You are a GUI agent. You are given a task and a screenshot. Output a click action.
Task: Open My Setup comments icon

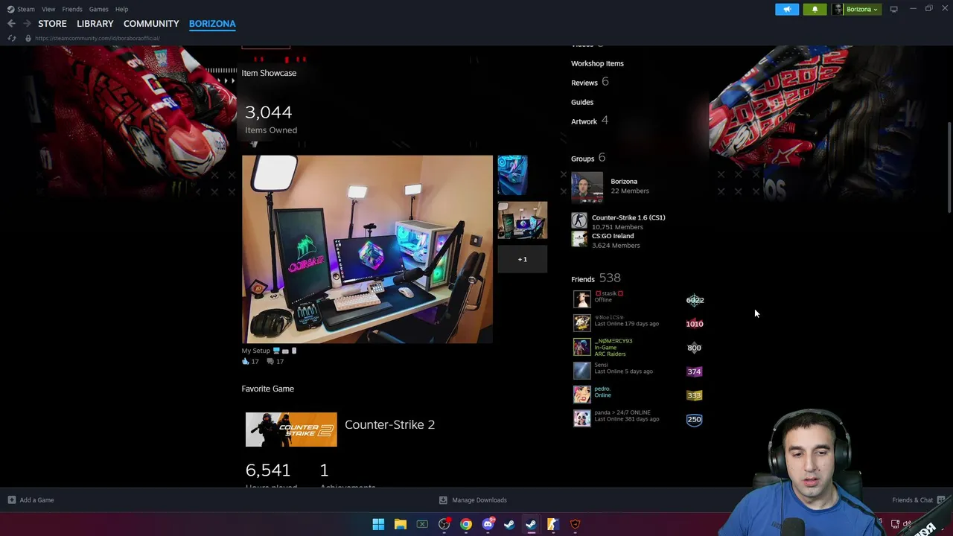click(x=270, y=361)
